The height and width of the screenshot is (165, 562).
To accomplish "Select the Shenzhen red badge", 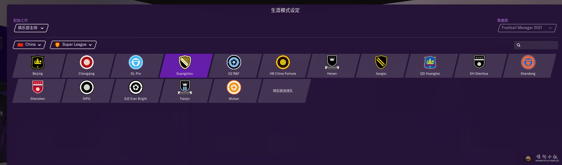I will (38, 87).
